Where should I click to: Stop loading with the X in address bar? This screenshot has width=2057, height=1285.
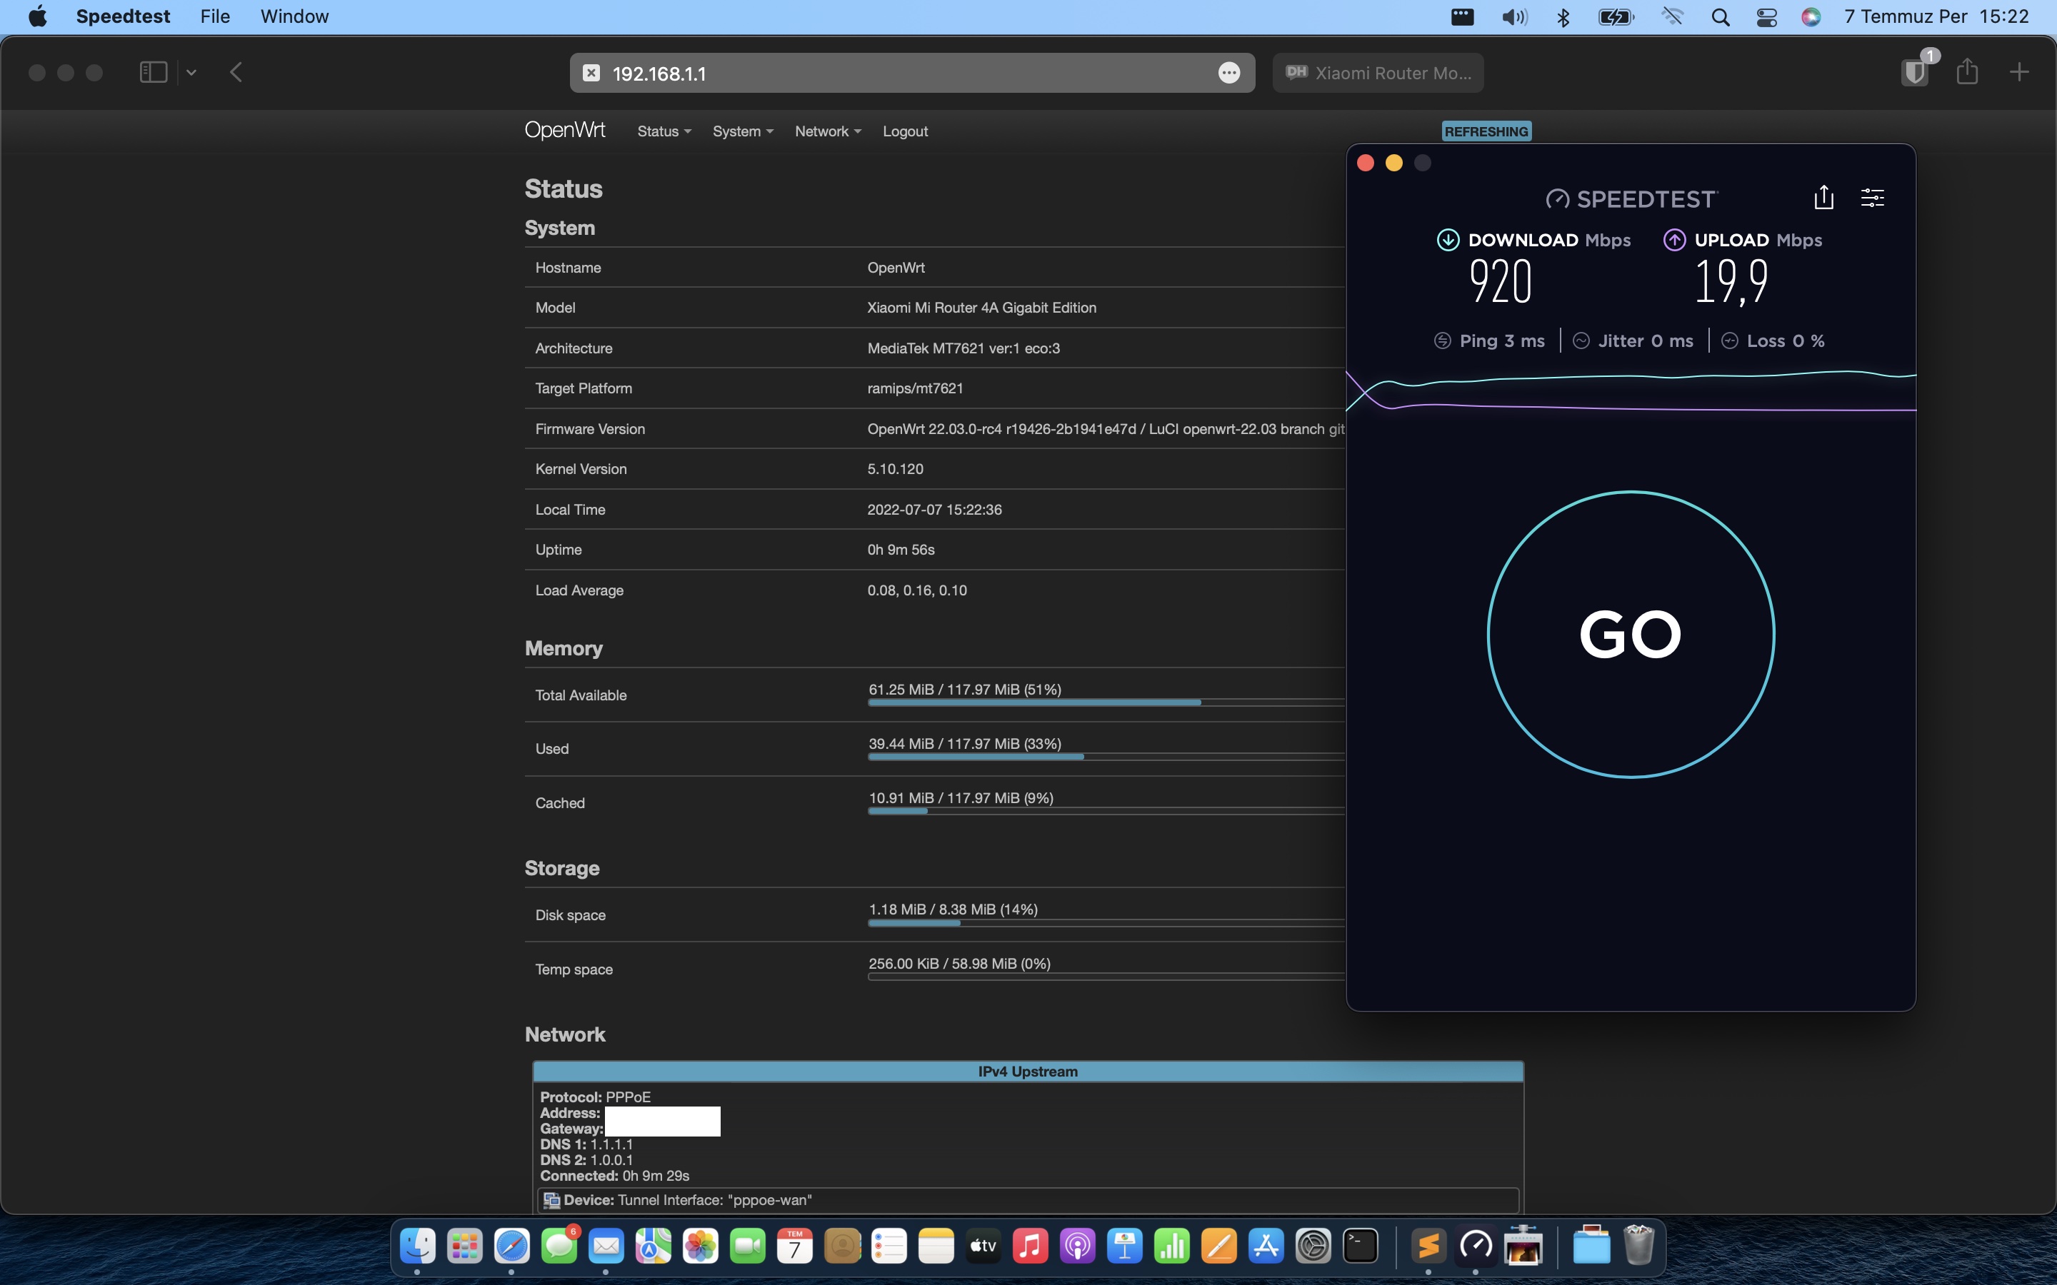click(x=591, y=73)
